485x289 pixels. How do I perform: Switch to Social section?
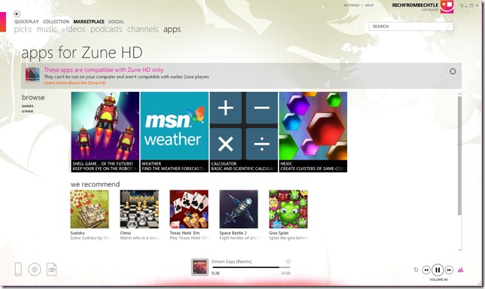coord(116,22)
